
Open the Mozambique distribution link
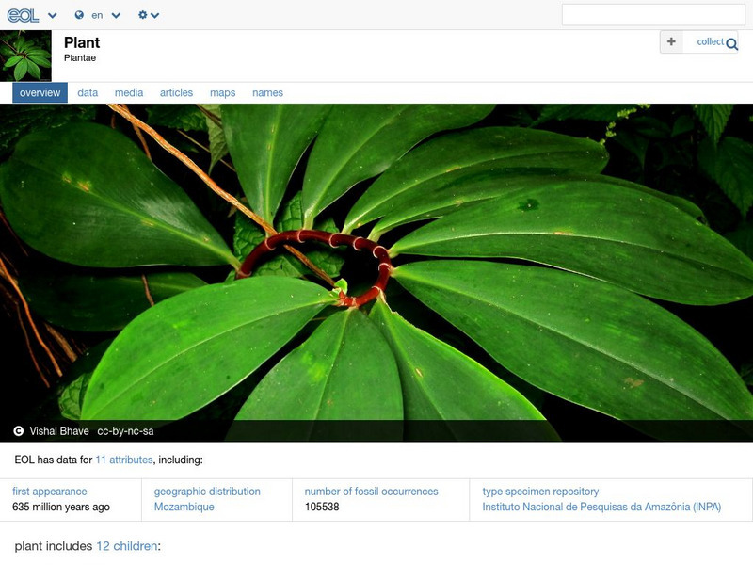point(184,507)
